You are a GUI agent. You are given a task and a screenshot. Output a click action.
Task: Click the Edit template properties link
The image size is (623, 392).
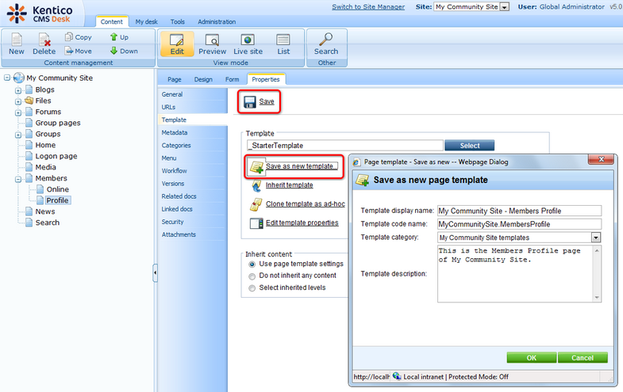point(302,223)
